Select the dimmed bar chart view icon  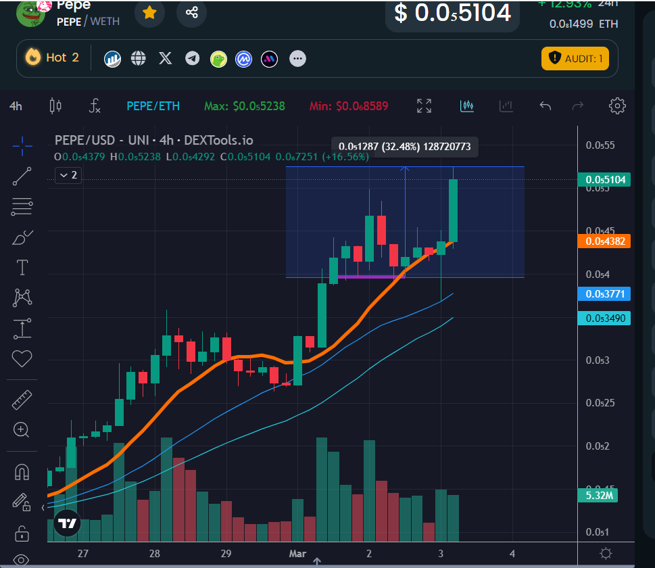(506, 105)
